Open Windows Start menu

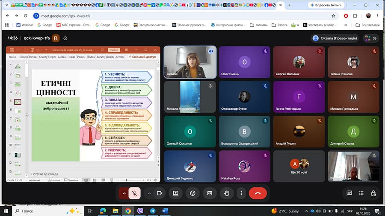[6, 211]
